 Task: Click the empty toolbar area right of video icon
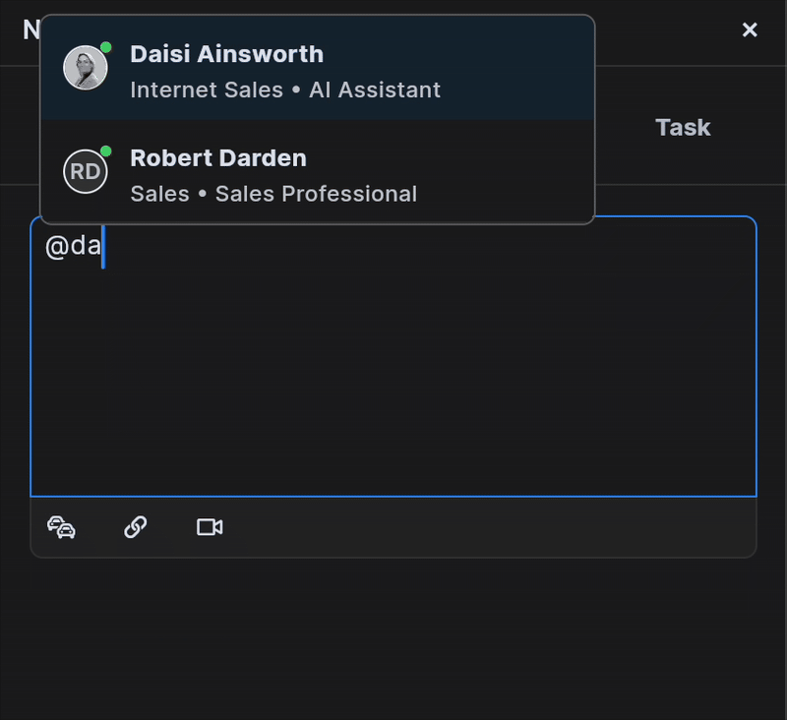tap(492, 527)
